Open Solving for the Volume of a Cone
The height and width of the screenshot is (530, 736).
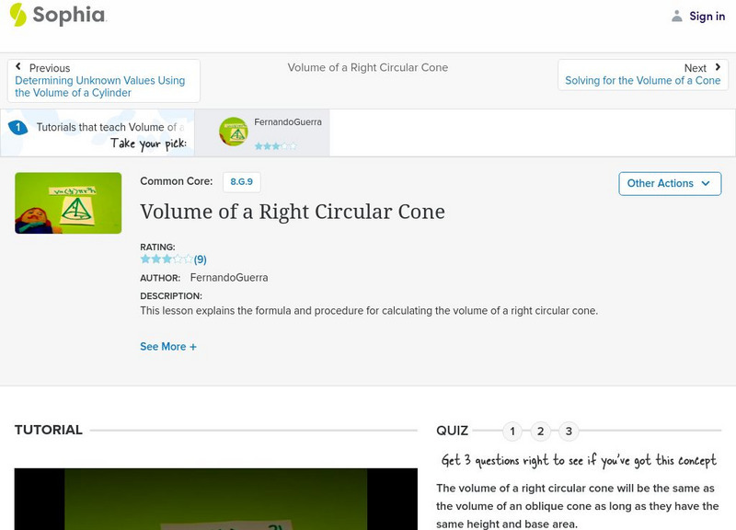pyautogui.click(x=644, y=80)
